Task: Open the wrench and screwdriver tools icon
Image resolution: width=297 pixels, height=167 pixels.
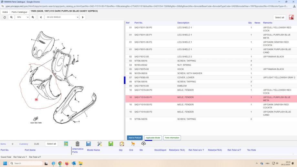Action: point(100,144)
